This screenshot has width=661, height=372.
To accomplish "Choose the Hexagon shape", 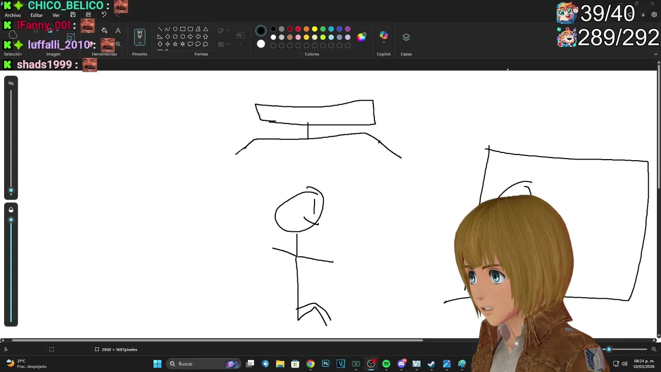I will click(x=183, y=37).
